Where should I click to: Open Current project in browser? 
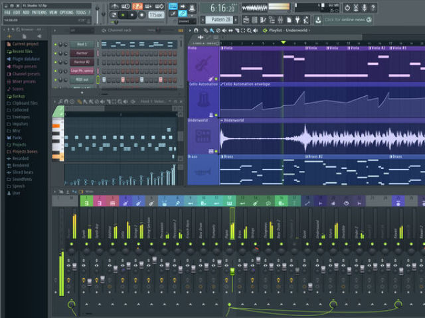coord(25,44)
